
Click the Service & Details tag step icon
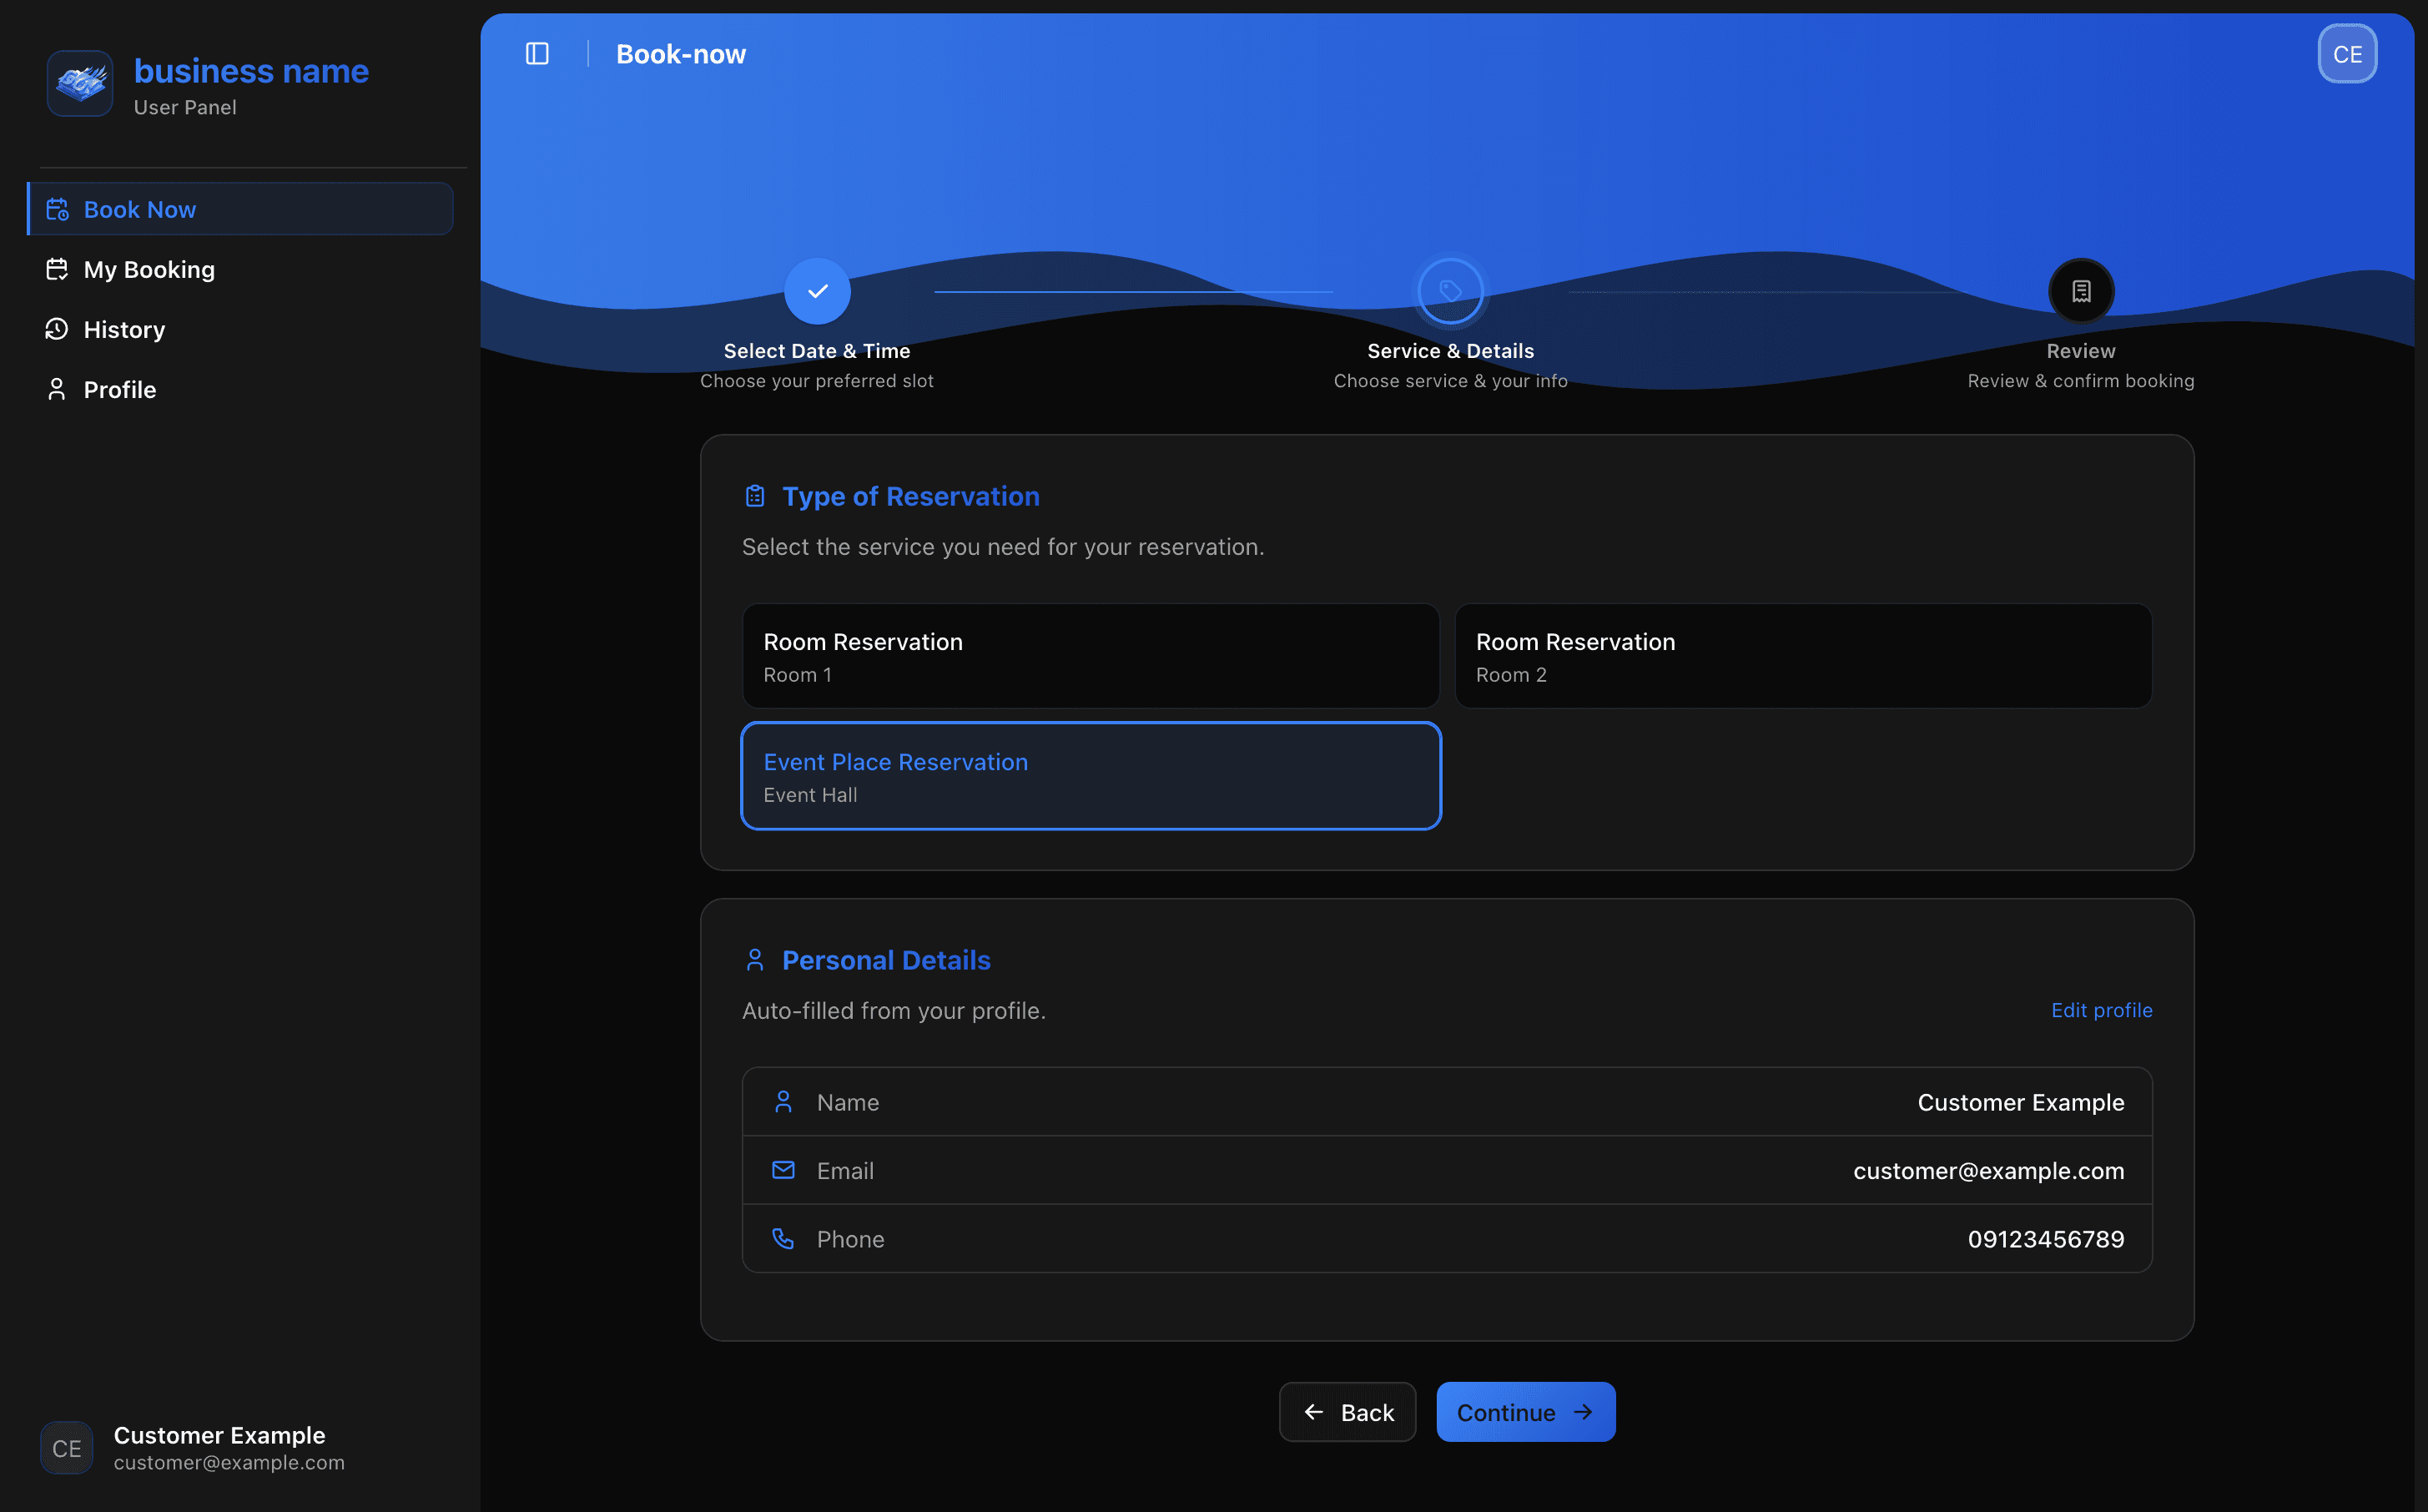(1449, 291)
